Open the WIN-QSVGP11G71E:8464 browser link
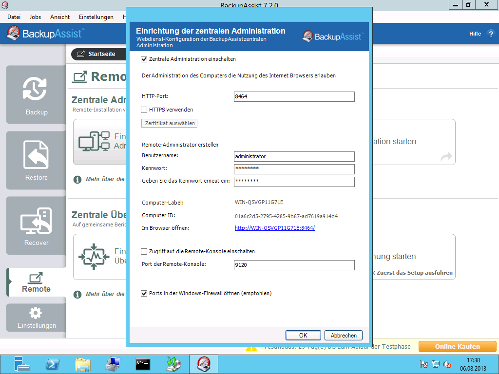Image resolution: width=499 pixels, height=374 pixels. coord(274,228)
